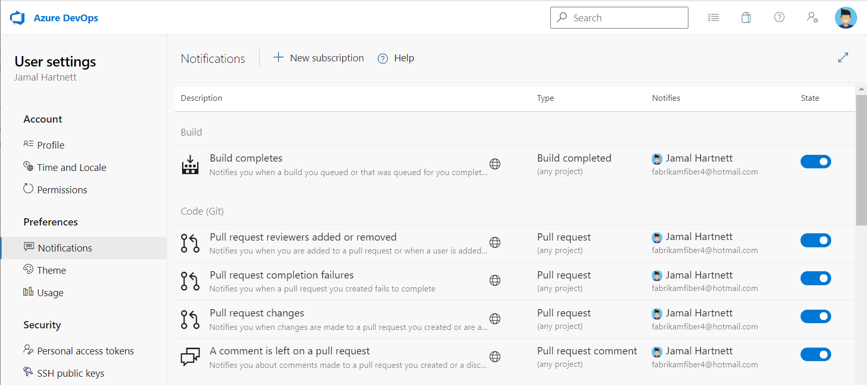Open Theme settings in sidebar
The height and width of the screenshot is (385, 867).
point(51,271)
